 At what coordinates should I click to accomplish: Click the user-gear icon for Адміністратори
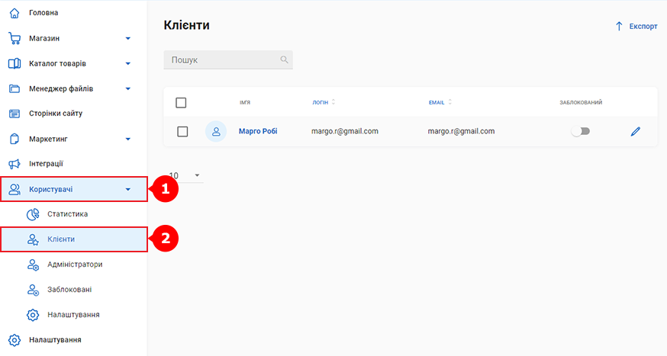tap(33, 265)
